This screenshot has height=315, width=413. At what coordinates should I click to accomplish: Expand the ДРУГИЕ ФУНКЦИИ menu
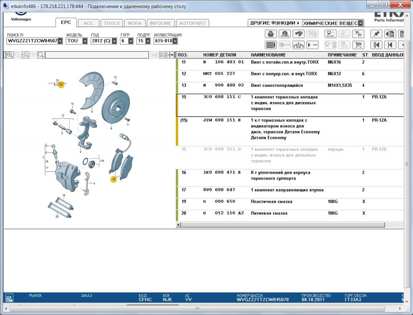point(275,23)
